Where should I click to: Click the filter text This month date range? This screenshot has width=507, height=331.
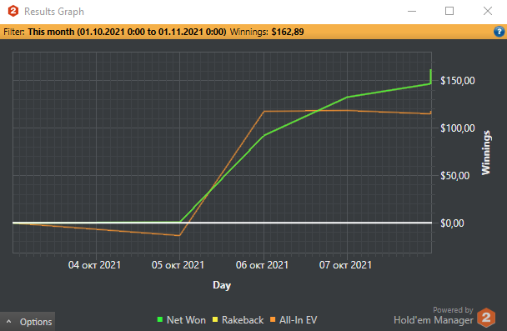coord(127,32)
